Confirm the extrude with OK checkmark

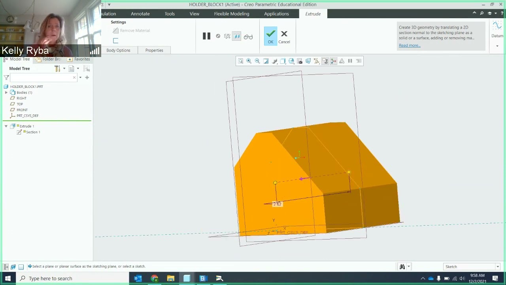coord(270,36)
